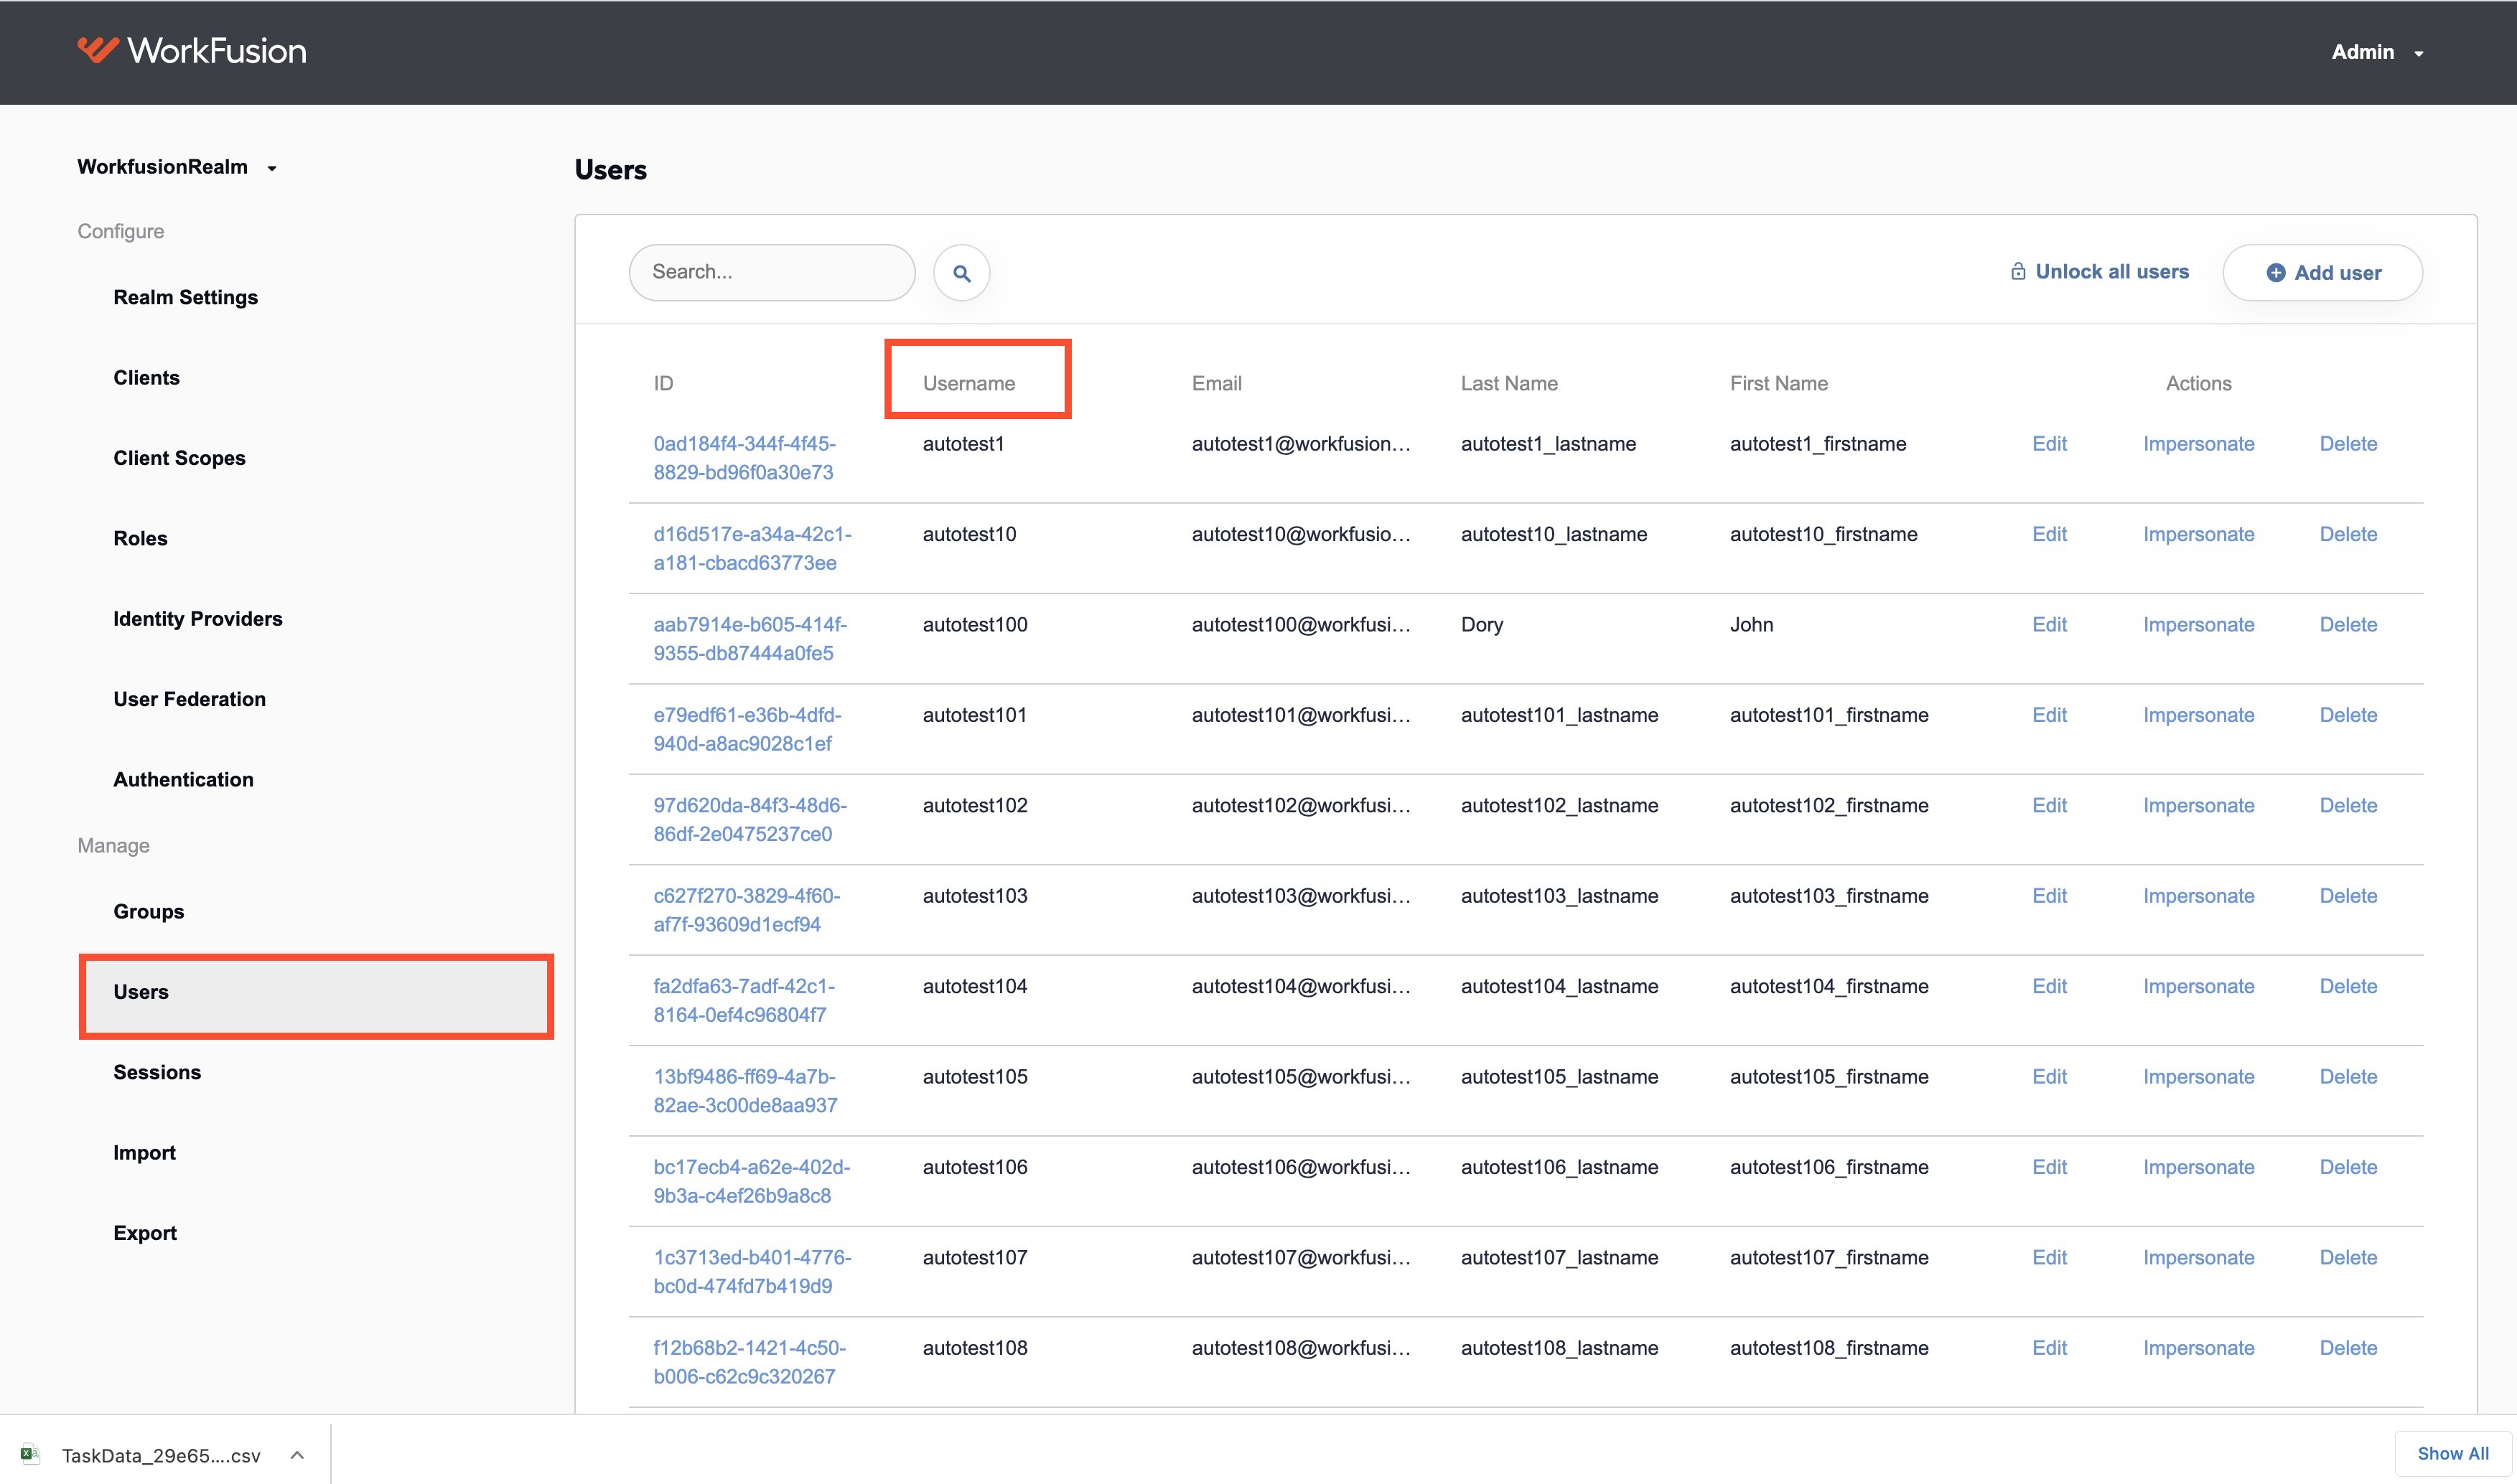Click the CSV file icon in downloads bar

30,1455
